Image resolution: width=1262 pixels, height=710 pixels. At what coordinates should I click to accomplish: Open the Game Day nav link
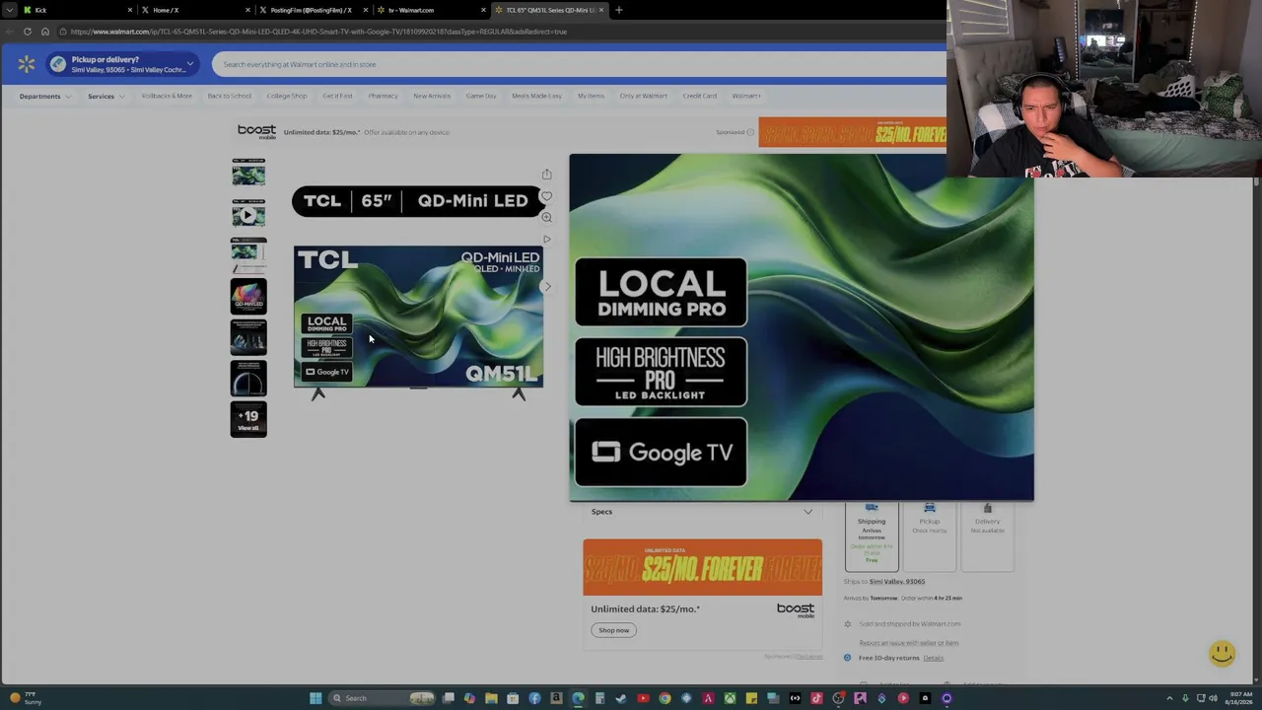pyautogui.click(x=481, y=96)
